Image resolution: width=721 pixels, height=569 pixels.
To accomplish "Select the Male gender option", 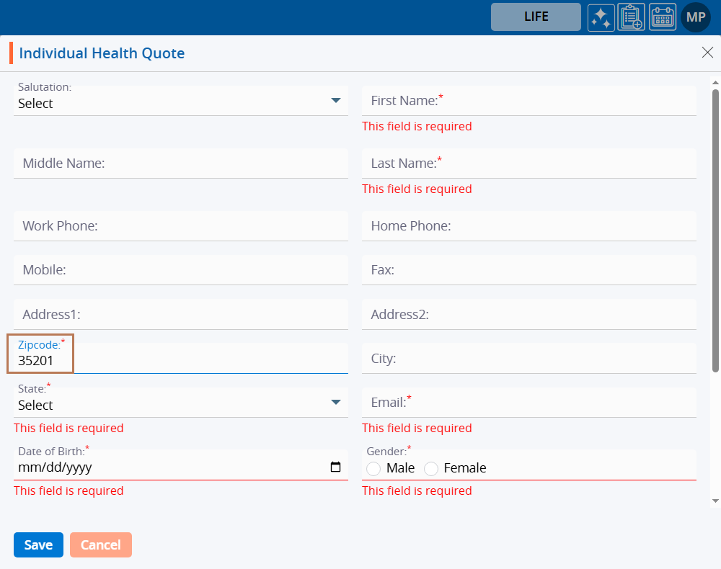I will point(373,469).
